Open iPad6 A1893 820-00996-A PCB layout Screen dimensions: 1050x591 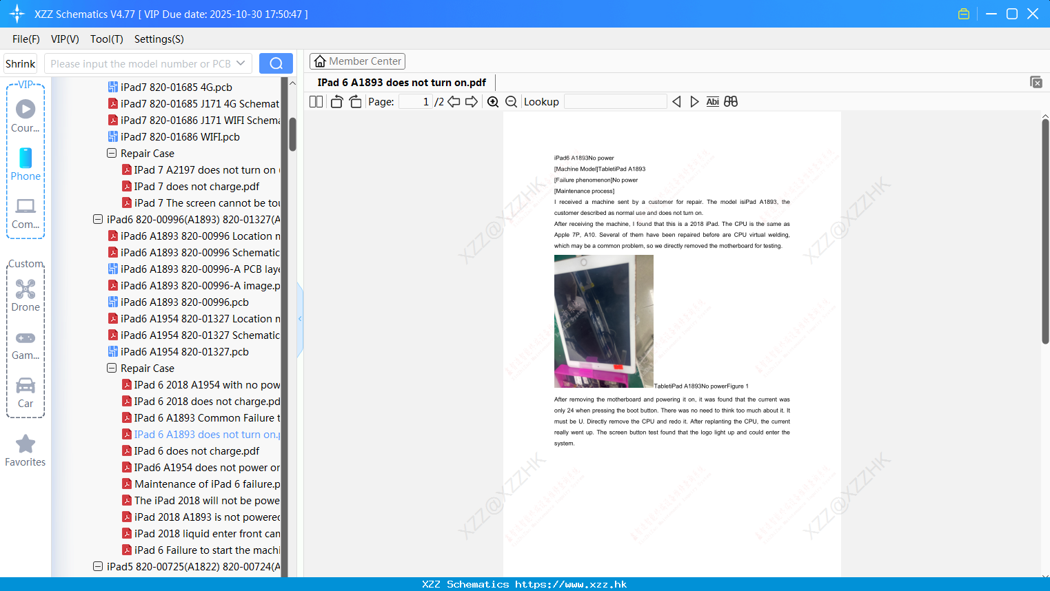pyautogui.click(x=194, y=269)
